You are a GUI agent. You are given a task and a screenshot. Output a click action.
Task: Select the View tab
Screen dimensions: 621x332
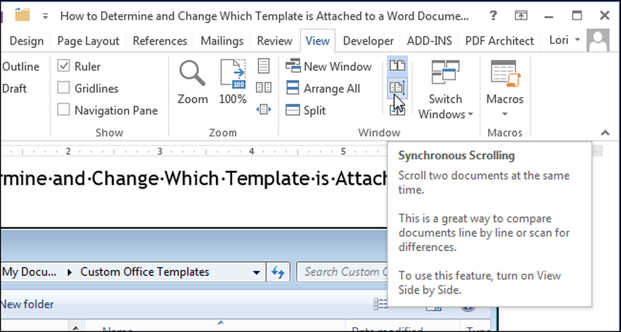pyautogui.click(x=317, y=41)
